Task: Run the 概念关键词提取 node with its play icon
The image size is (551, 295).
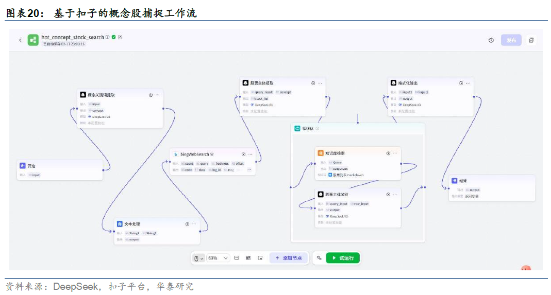Action: pyautogui.click(x=151, y=95)
